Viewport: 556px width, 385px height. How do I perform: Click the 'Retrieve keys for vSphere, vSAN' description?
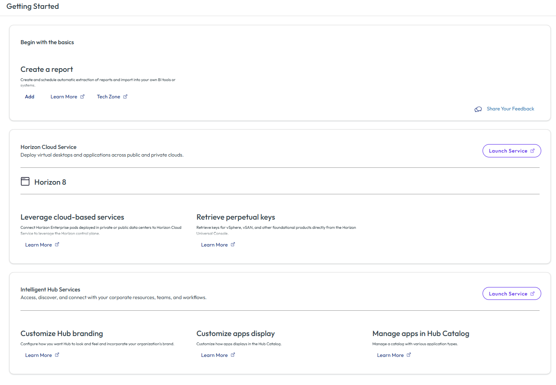click(x=276, y=230)
